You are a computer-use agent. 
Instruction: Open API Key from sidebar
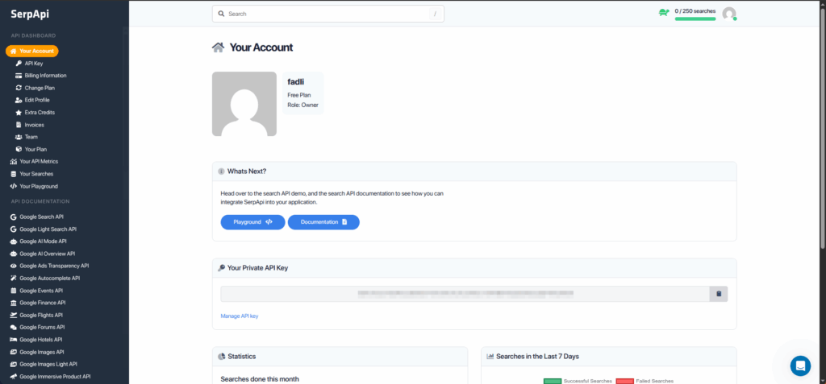coord(33,63)
